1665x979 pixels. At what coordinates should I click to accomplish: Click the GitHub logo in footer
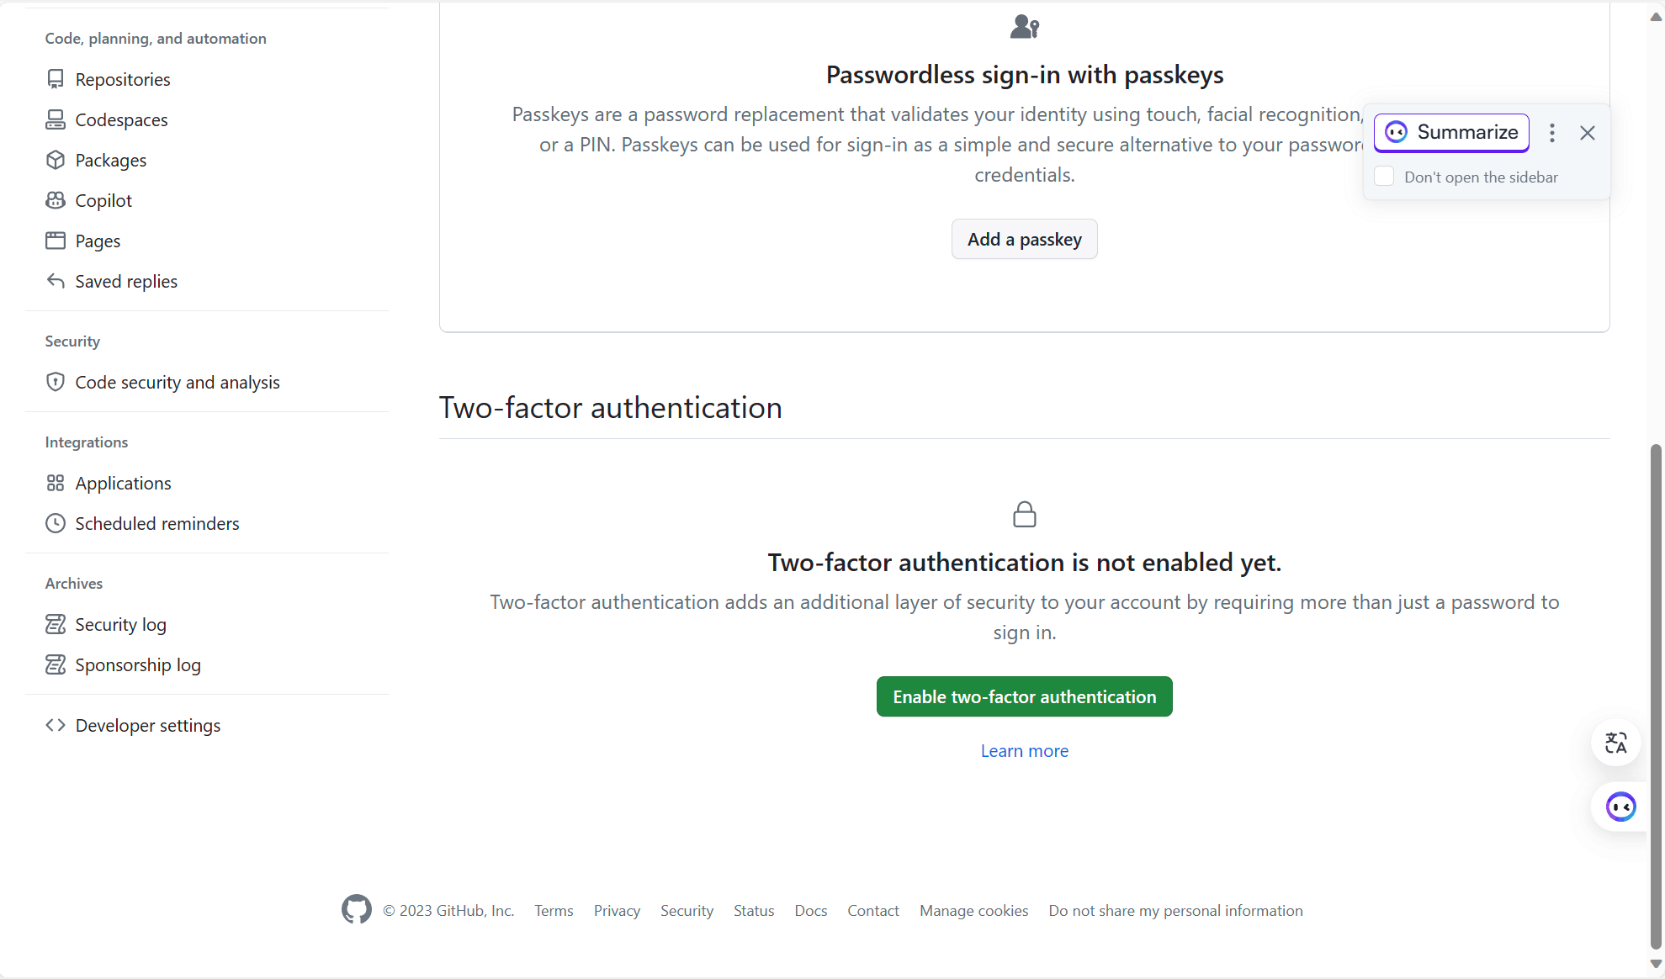pos(357,909)
